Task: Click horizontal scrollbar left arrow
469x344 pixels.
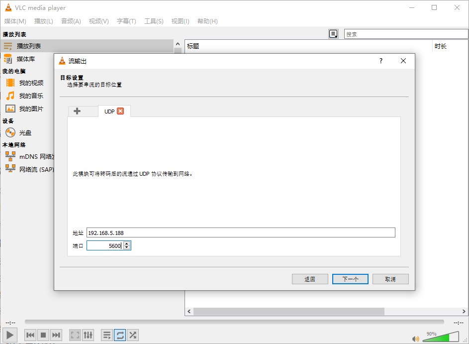Action: 189,311
